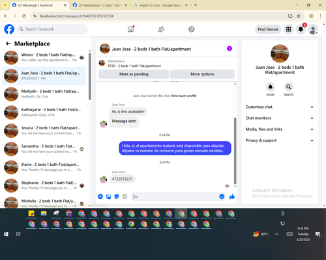The width and height of the screenshot is (326, 260).
Task: Search within the conversation
Action: 289,87
